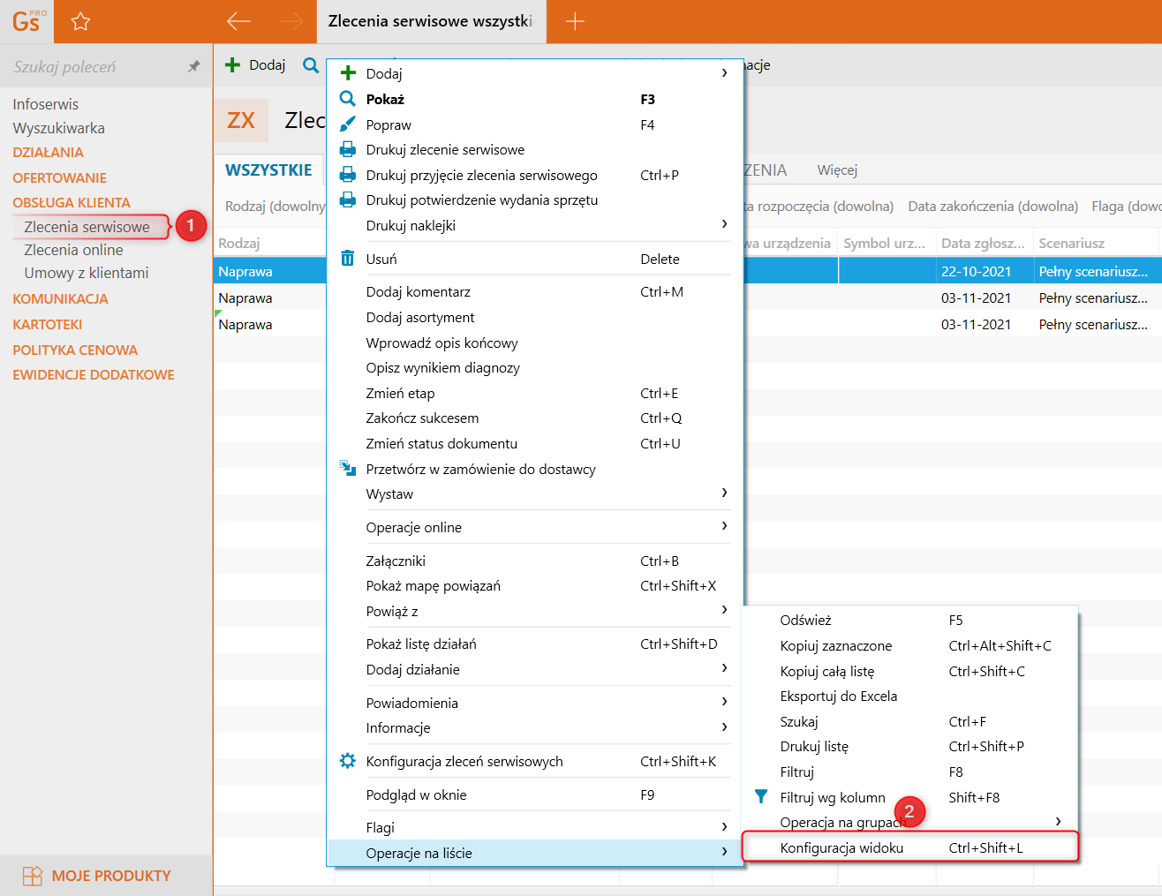Click the trash icon beside Usuń
This screenshot has height=896, width=1162.
(348, 259)
